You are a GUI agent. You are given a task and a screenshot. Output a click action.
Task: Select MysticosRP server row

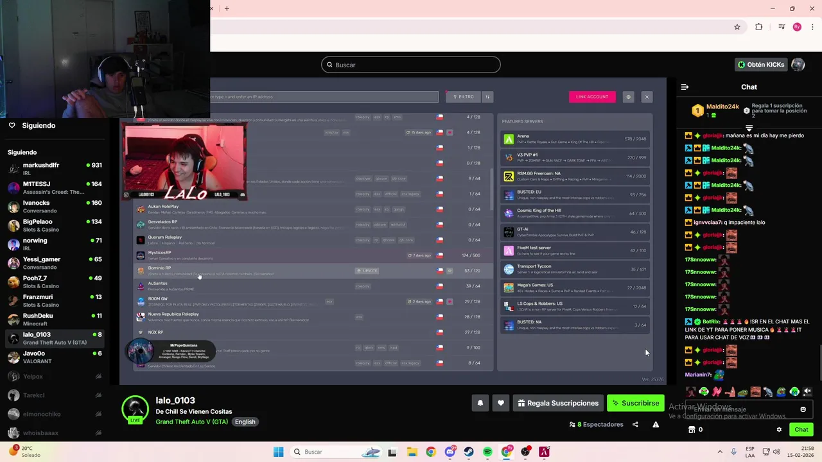click(x=313, y=255)
